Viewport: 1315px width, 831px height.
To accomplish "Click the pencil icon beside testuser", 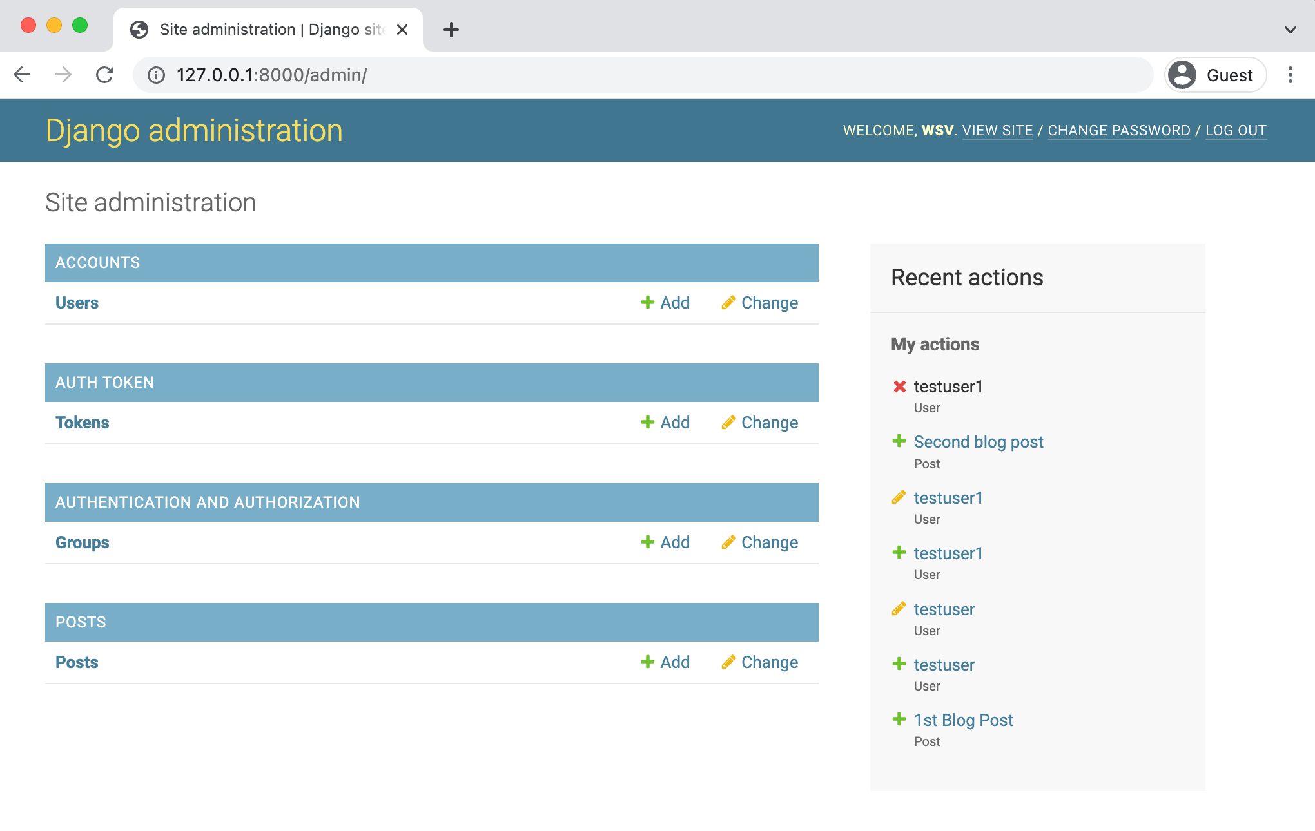I will click(899, 609).
